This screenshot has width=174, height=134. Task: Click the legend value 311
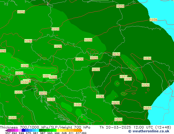(x=71, y=133)
